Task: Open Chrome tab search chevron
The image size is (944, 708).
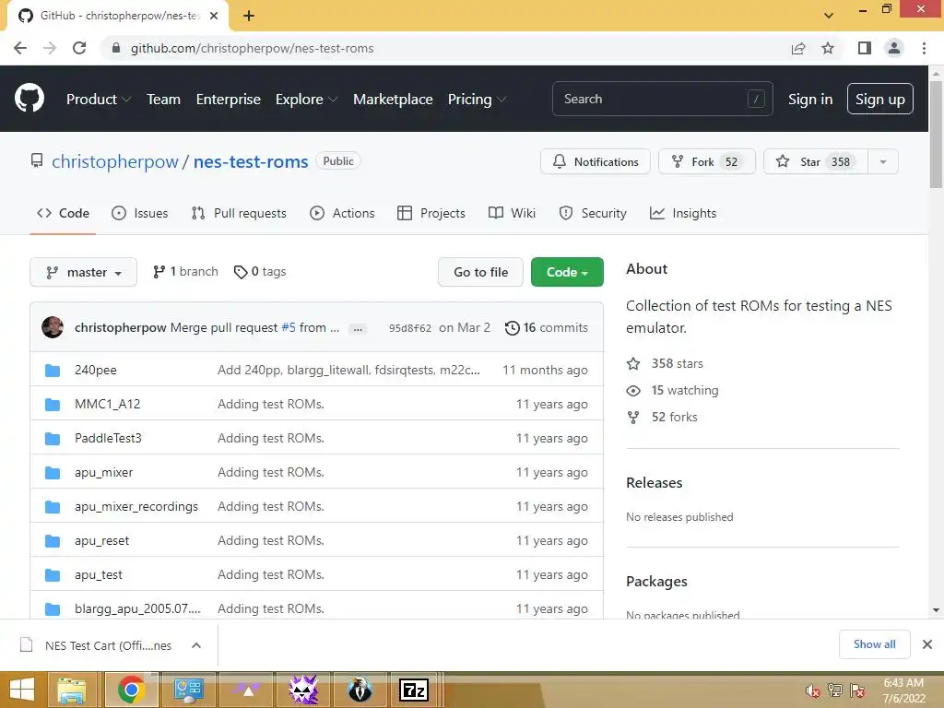Action: coord(829,16)
